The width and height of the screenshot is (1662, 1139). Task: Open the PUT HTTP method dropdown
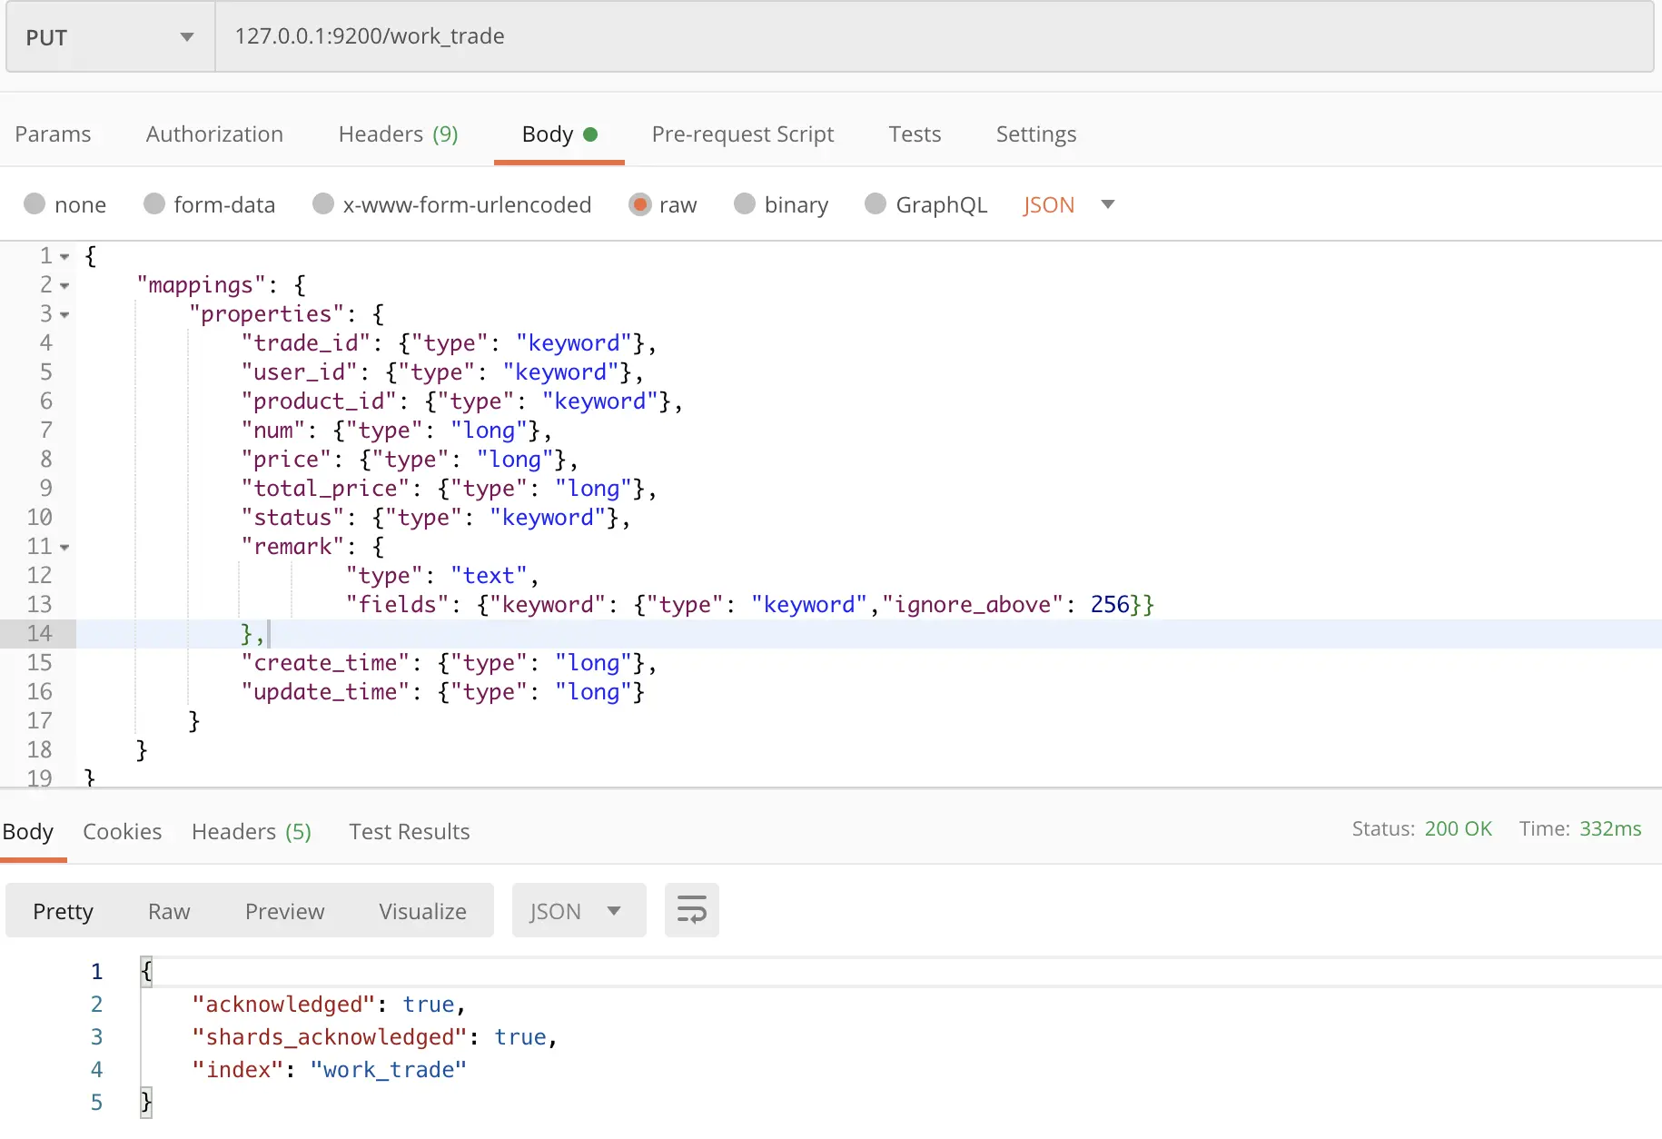coord(110,37)
